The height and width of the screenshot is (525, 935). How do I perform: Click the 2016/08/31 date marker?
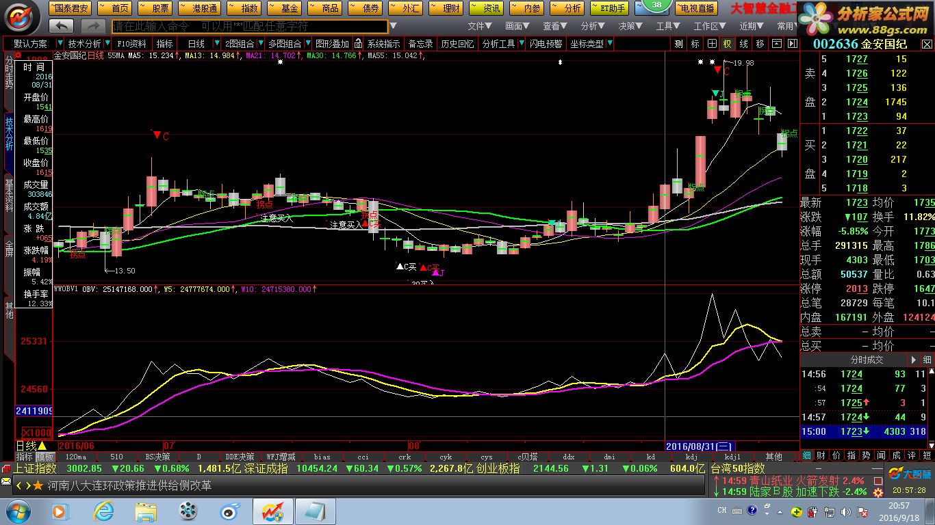click(700, 445)
